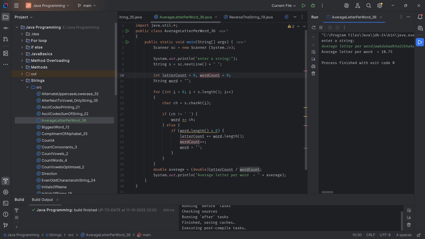This screenshot has width=425, height=239.
Task: Hide the Run tool window with minimize dash
Action: click(409, 17)
